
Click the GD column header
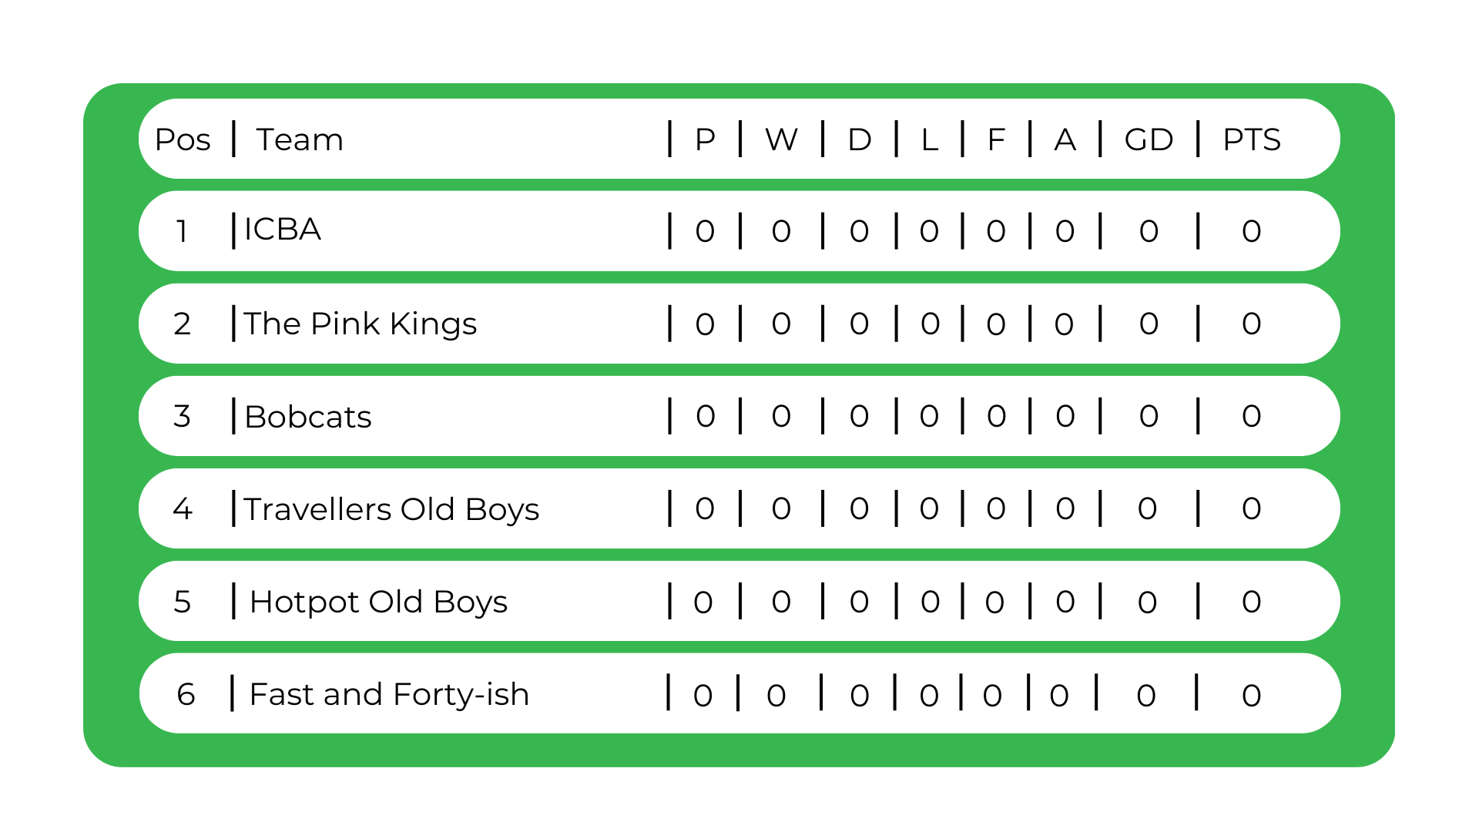pyautogui.click(x=1149, y=139)
